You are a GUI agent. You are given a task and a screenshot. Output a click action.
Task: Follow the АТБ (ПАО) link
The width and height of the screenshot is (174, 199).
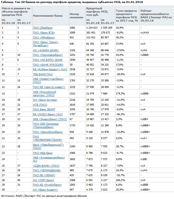pyautogui.click(x=40, y=105)
